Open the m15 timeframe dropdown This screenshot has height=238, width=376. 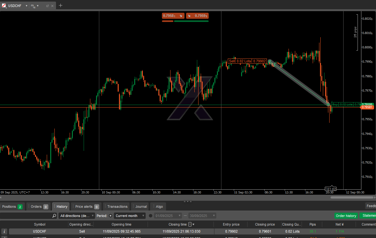point(38,6)
